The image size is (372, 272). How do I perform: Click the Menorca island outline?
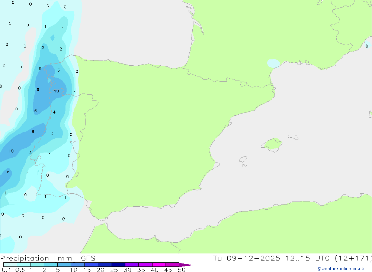293,137
